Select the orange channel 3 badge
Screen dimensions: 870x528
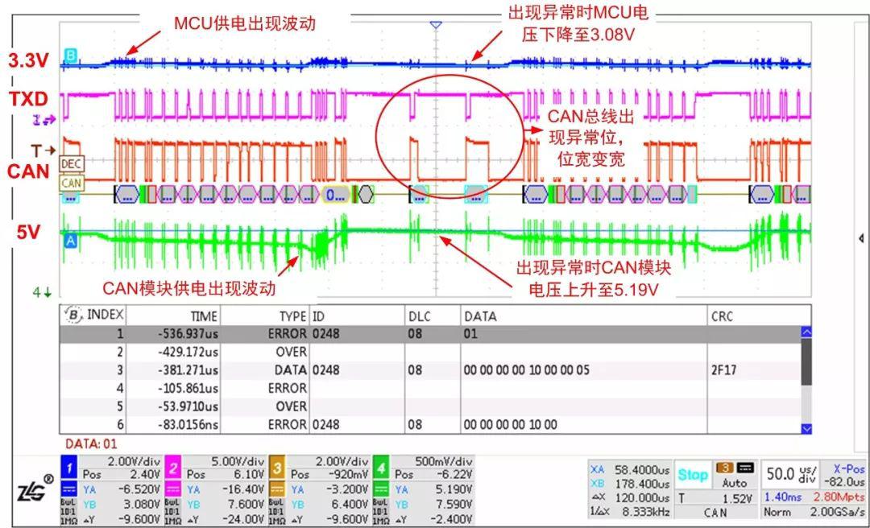277,469
